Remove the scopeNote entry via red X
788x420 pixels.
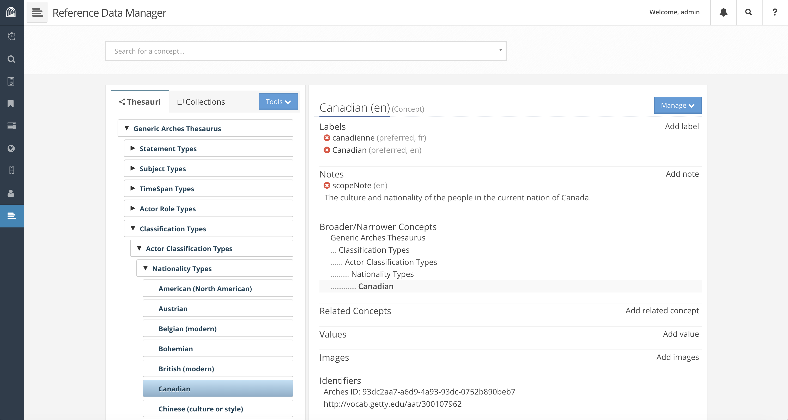click(327, 186)
